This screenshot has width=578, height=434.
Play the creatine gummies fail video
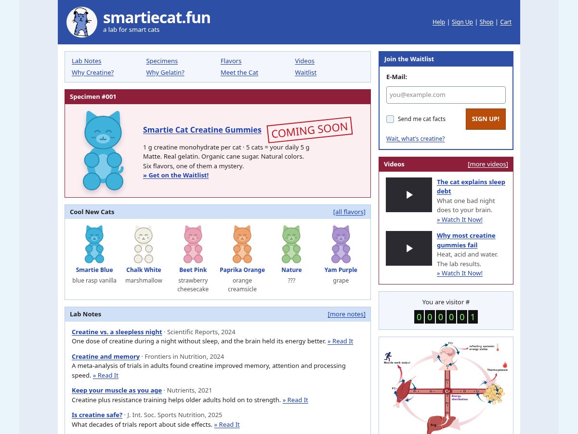click(409, 248)
